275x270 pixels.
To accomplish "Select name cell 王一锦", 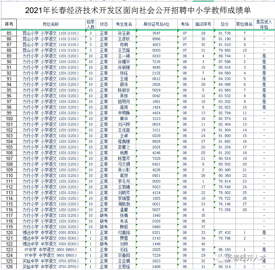I will pos(124,56).
